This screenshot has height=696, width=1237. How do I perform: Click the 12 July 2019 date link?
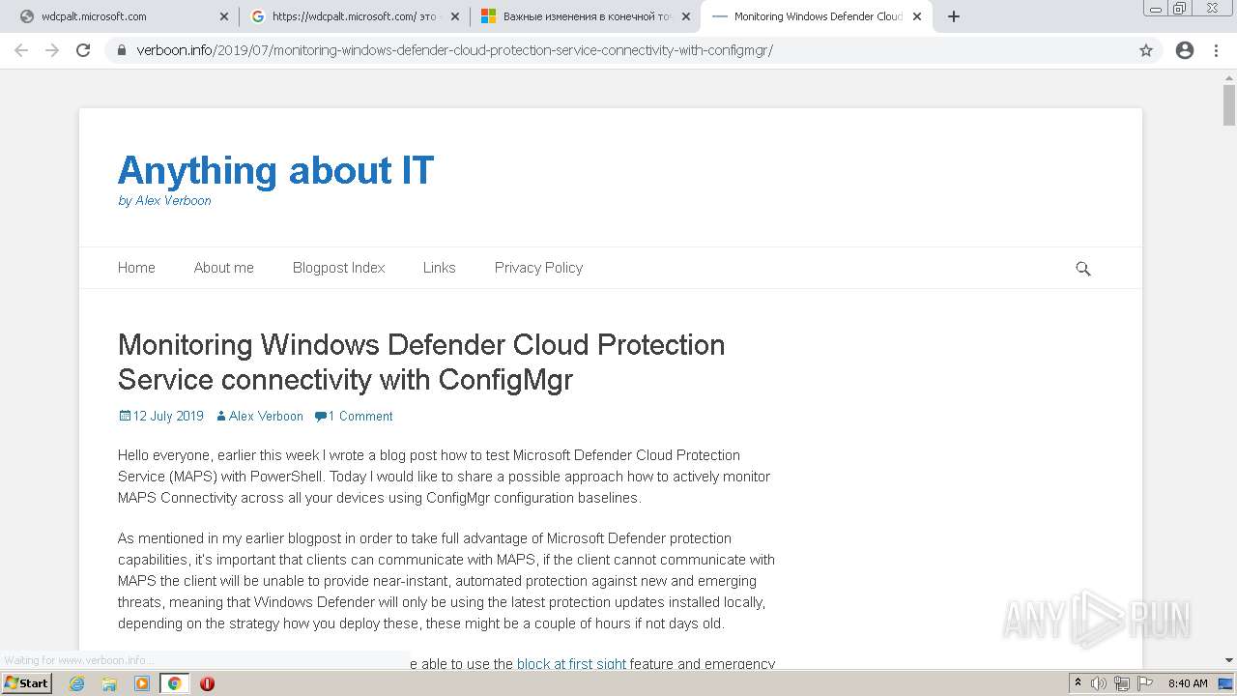click(161, 416)
